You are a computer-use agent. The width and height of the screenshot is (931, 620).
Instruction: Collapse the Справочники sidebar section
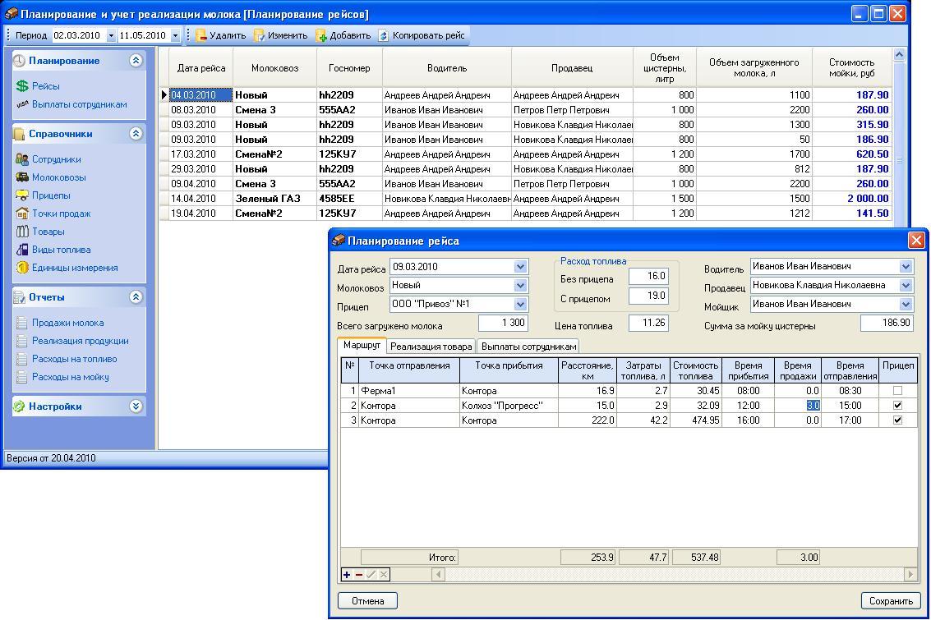point(136,134)
